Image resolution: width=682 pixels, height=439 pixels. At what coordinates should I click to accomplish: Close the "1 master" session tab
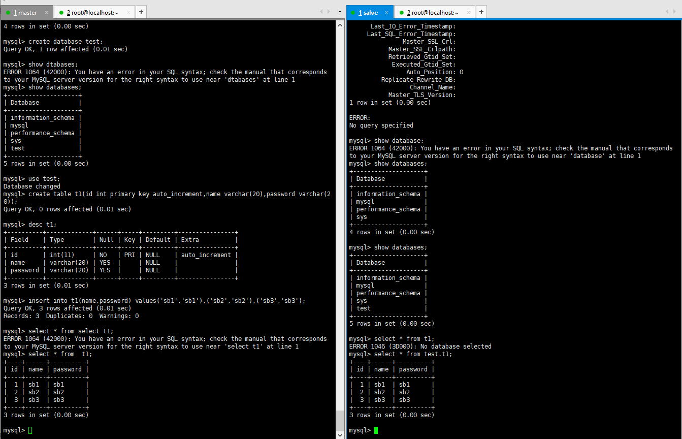[47, 12]
